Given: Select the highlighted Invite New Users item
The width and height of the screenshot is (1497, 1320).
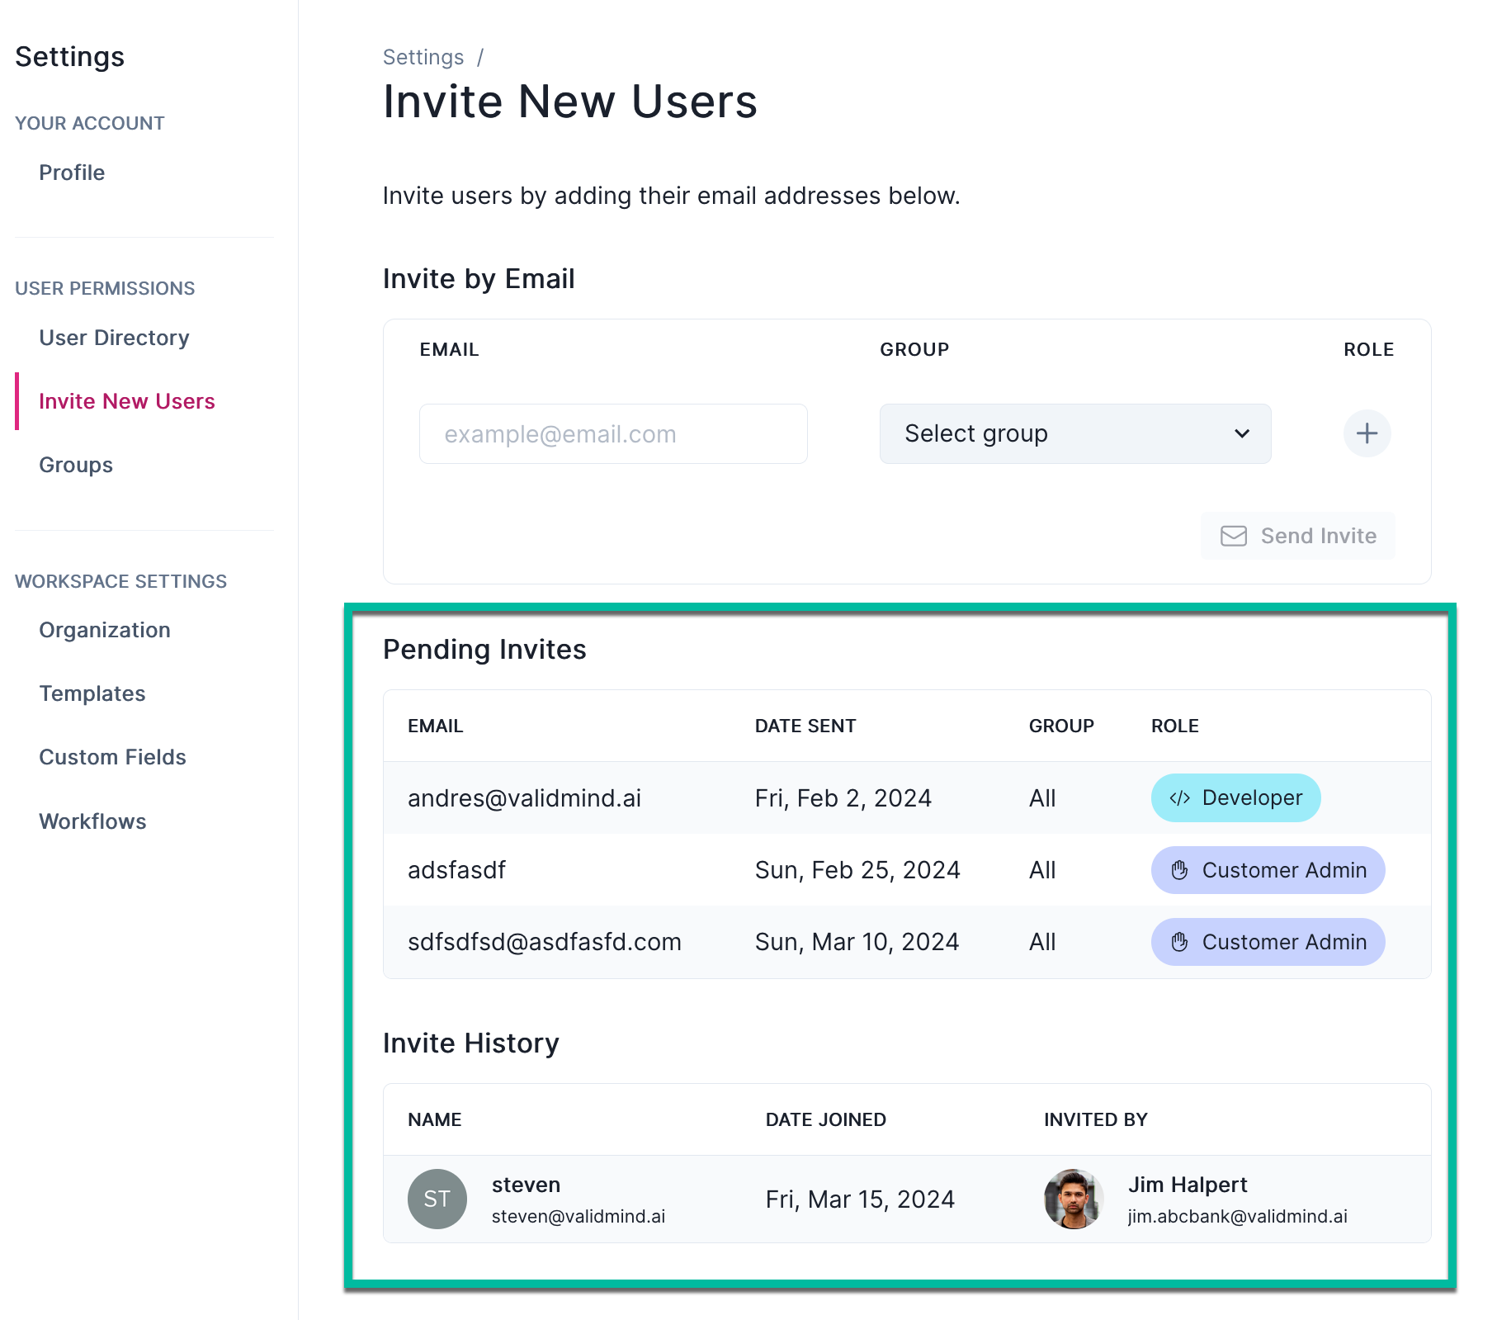Looking at the screenshot, I should (x=127, y=401).
